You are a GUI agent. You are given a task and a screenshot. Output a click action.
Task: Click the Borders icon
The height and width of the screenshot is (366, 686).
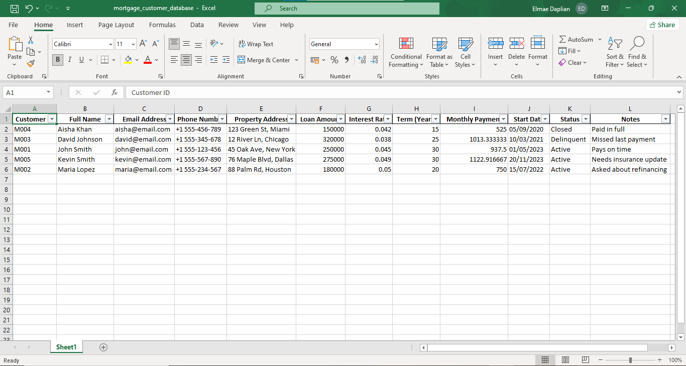[104, 60]
